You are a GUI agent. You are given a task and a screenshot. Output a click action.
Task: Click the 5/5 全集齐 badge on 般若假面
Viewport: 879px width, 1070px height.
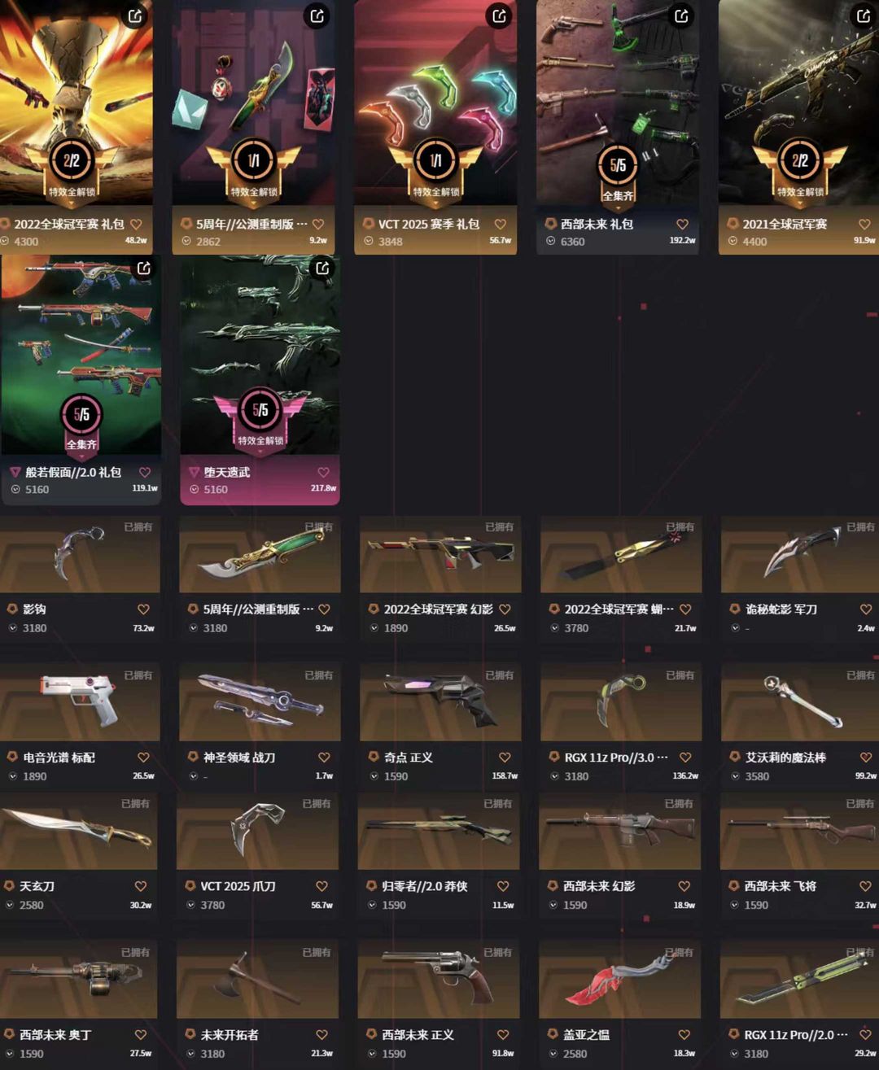(x=81, y=422)
